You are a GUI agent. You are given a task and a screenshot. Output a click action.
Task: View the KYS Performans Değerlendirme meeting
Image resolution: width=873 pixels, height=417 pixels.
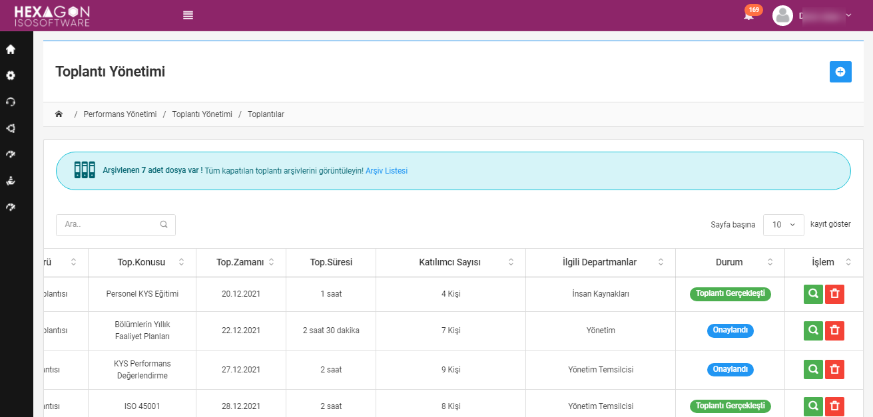pos(813,369)
